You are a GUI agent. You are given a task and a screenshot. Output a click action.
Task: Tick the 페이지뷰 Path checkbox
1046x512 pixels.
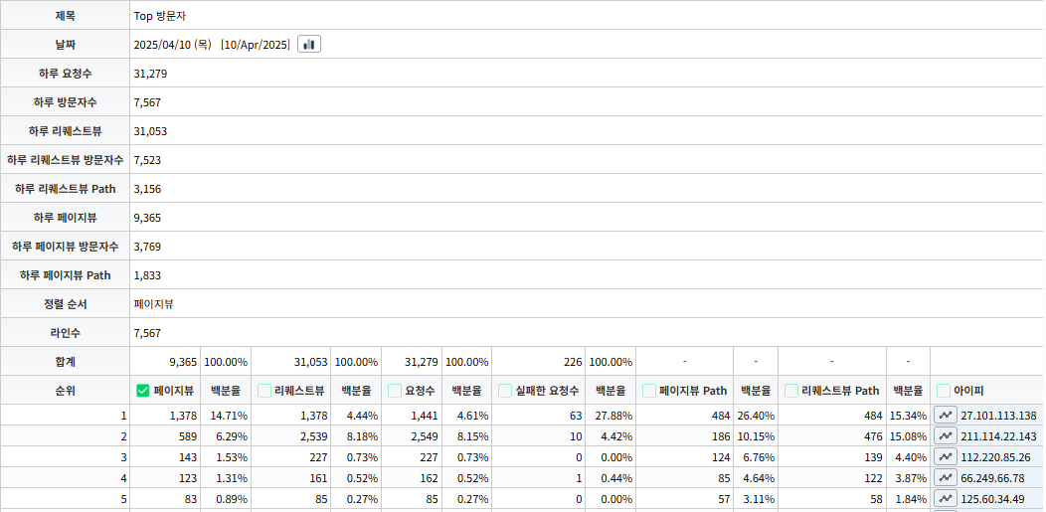[649, 391]
